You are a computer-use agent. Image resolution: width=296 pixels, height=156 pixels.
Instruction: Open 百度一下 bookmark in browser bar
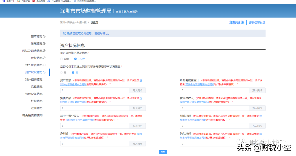pos(8,1)
